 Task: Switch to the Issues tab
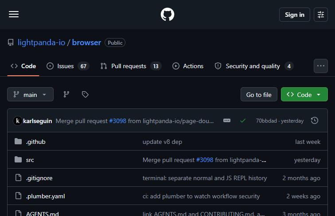pyautogui.click(x=68, y=66)
